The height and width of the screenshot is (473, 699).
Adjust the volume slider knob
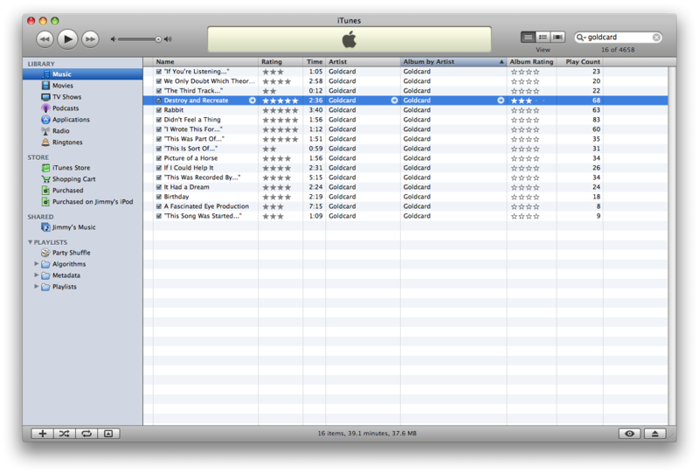158,39
